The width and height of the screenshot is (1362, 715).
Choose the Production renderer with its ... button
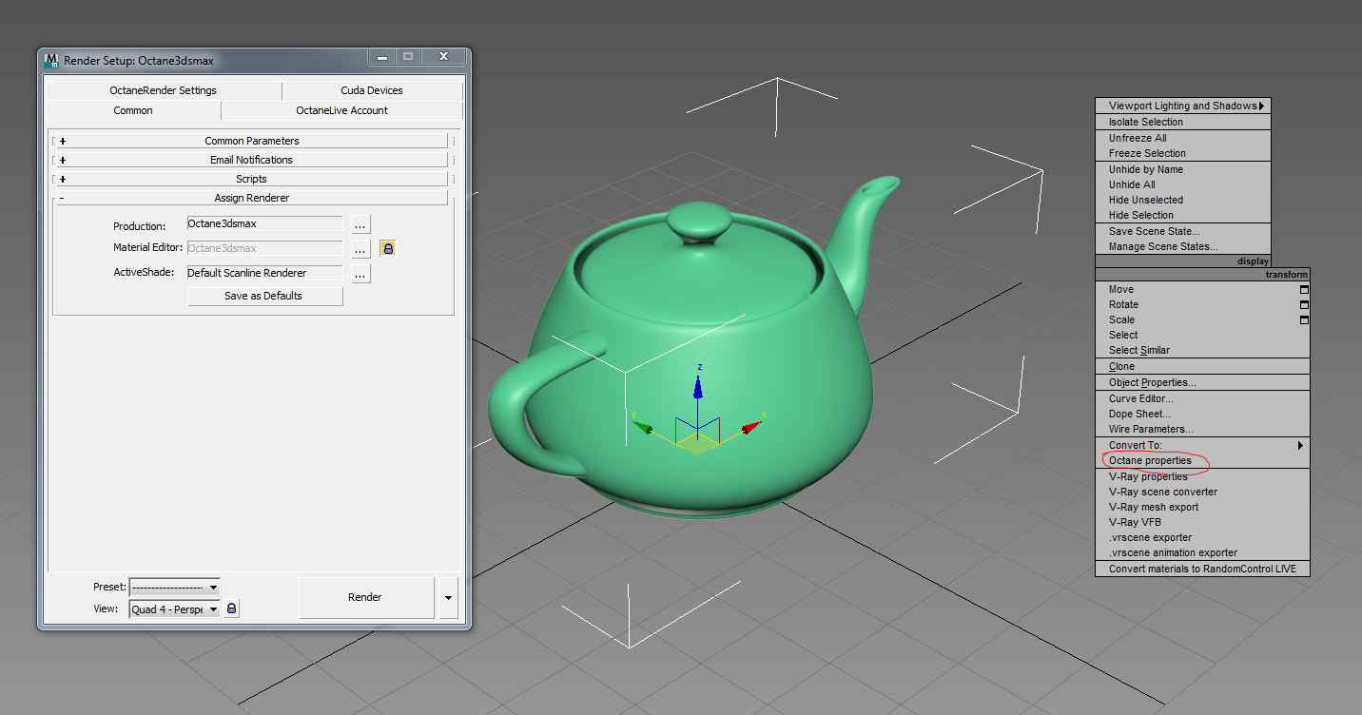coord(360,225)
